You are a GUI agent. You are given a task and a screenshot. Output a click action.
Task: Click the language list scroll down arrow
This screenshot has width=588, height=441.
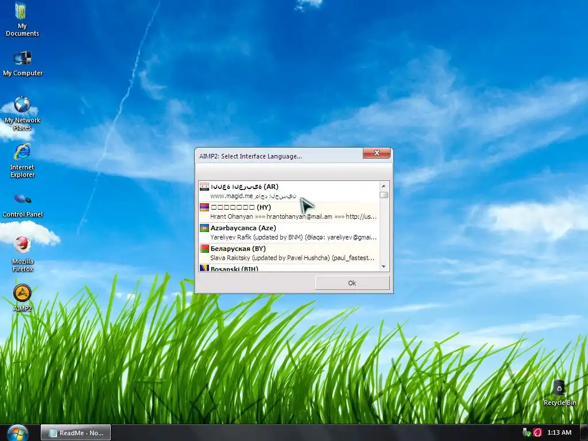[x=384, y=266]
